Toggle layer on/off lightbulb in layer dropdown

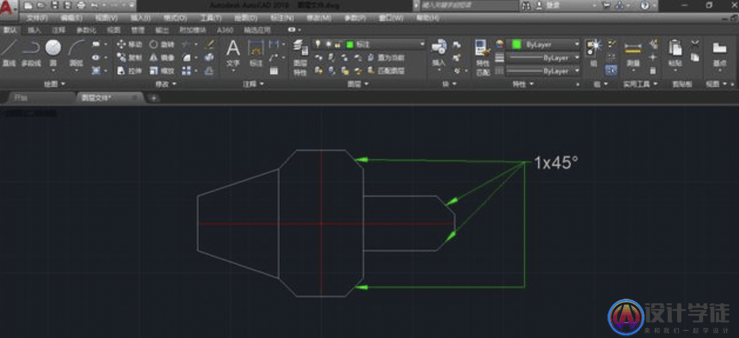coord(318,44)
